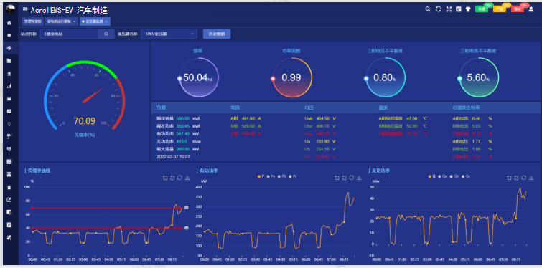
Task: Restore load rate chart with refresh icon
Action: click(179, 178)
